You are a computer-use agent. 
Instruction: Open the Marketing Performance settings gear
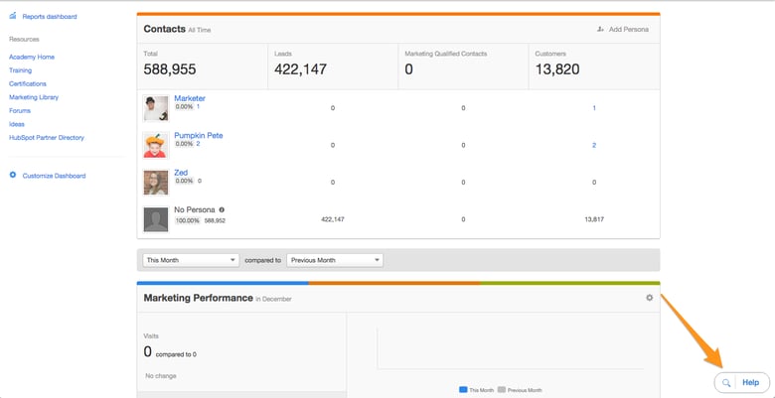point(650,298)
